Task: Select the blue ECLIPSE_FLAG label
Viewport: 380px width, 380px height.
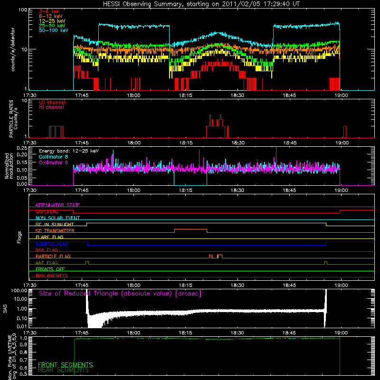Action: tap(52, 244)
